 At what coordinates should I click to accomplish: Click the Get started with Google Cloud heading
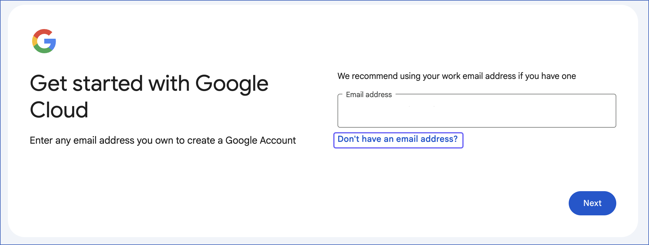pyautogui.click(x=149, y=96)
